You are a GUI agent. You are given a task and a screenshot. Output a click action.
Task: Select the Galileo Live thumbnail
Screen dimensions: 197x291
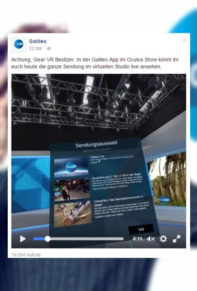point(71,167)
